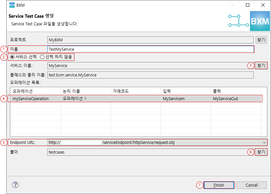This screenshot has width=271, height=194.
Task: Select the '선택 하지 않음' radio option
Action: (42, 57)
